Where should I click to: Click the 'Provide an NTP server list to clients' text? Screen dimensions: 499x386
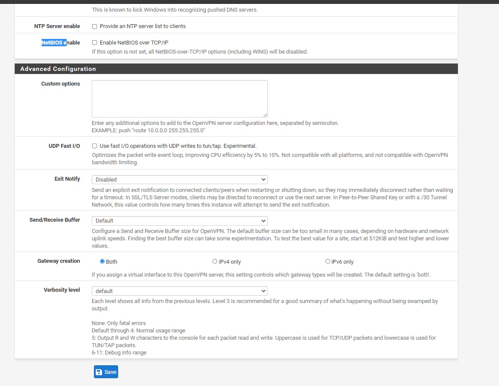click(x=142, y=26)
